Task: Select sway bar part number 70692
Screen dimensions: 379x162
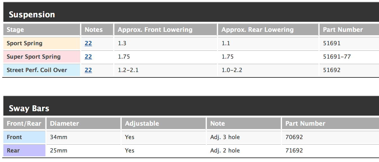Action: [294, 137]
